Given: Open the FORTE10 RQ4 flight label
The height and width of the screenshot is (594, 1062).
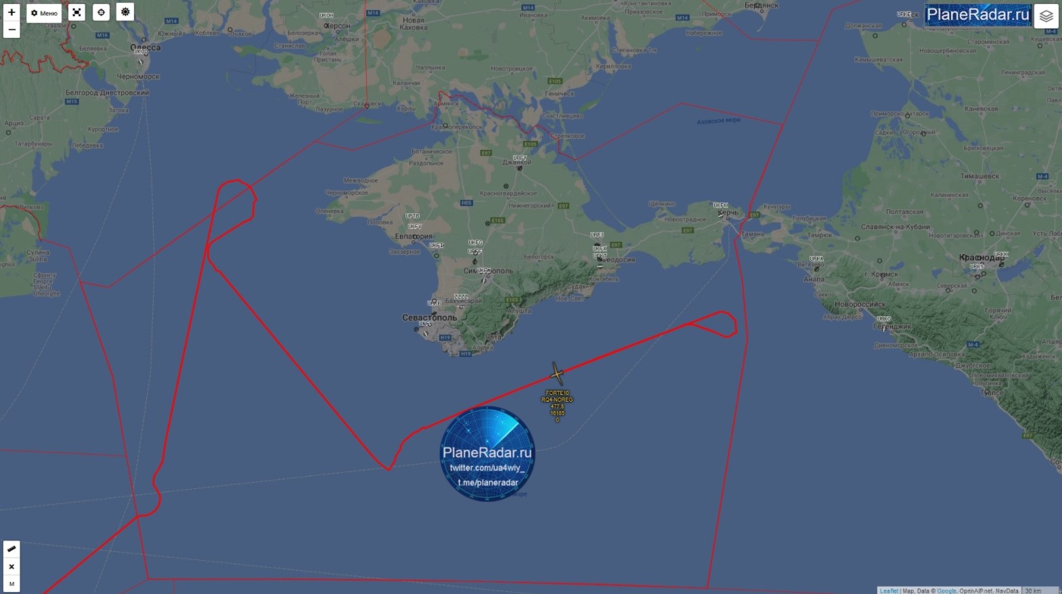Looking at the screenshot, I should [557, 406].
